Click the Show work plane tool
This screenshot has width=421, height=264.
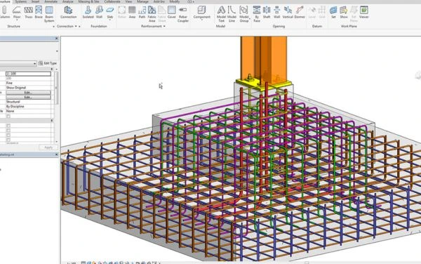(344, 13)
